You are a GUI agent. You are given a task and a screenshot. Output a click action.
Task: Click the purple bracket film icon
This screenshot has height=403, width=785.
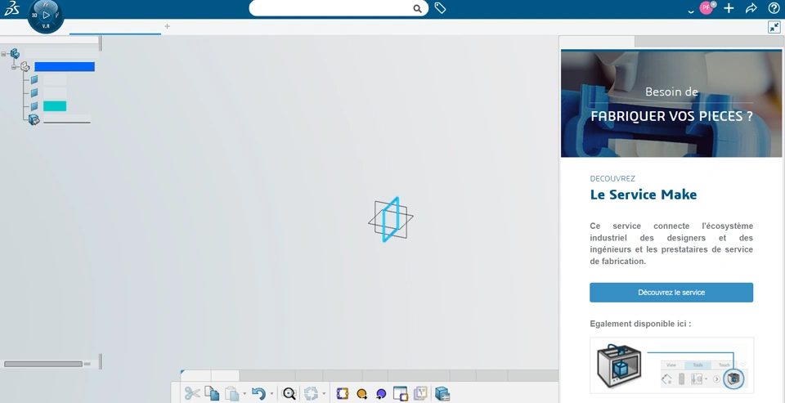[343, 393]
